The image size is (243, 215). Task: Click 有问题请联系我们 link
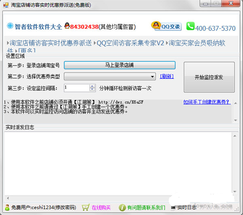tap(146, 208)
